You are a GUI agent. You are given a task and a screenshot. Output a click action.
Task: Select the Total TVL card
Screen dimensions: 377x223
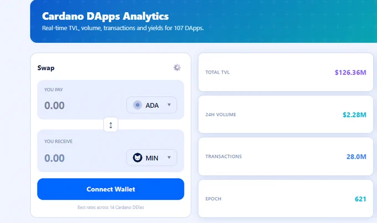point(286,72)
